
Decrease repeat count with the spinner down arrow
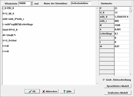point(32,4)
